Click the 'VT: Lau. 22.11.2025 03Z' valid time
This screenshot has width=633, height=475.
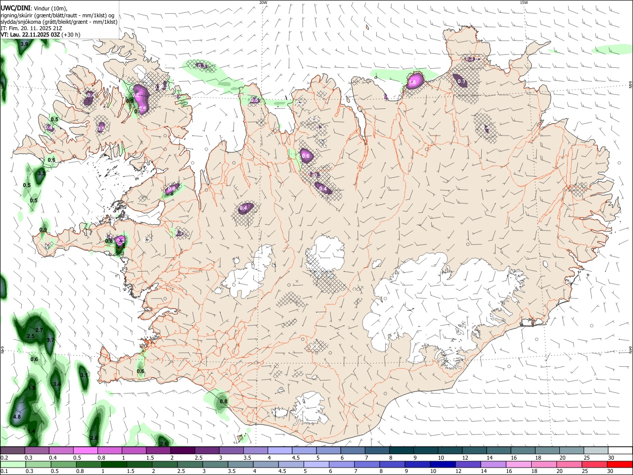point(30,35)
